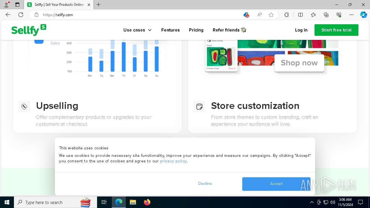Open the Copilot sidebar
Image resolution: width=370 pixels, height=208 pixels.
[x=363, y=15]
